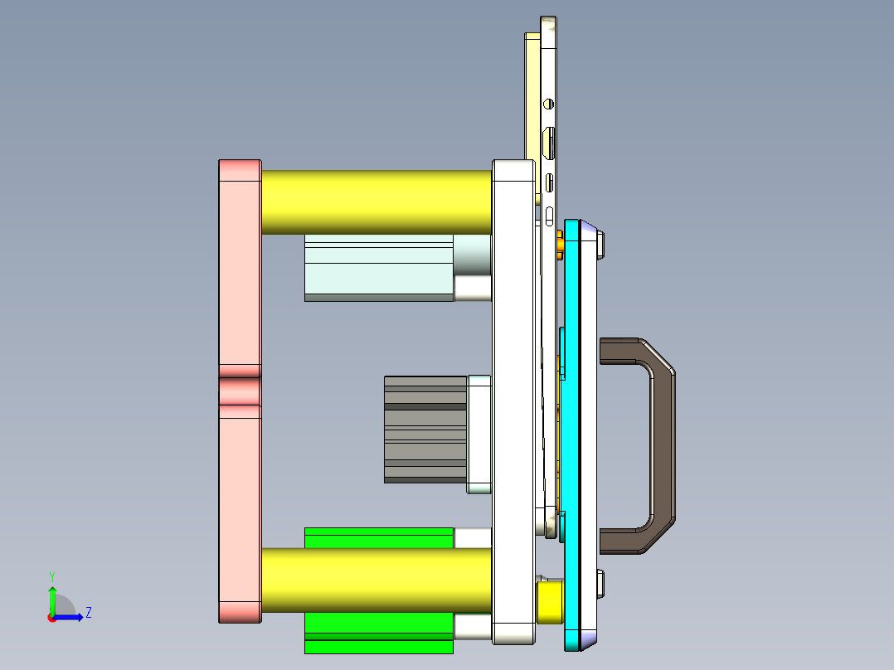This screenshot has height=670, width=894.
Task: Select the small oval cutout on the white plate
Action: (x=549, y=215)
